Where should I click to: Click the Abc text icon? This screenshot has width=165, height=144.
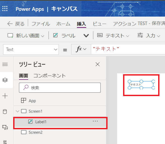pyautogui.click(x=100, y=35)
